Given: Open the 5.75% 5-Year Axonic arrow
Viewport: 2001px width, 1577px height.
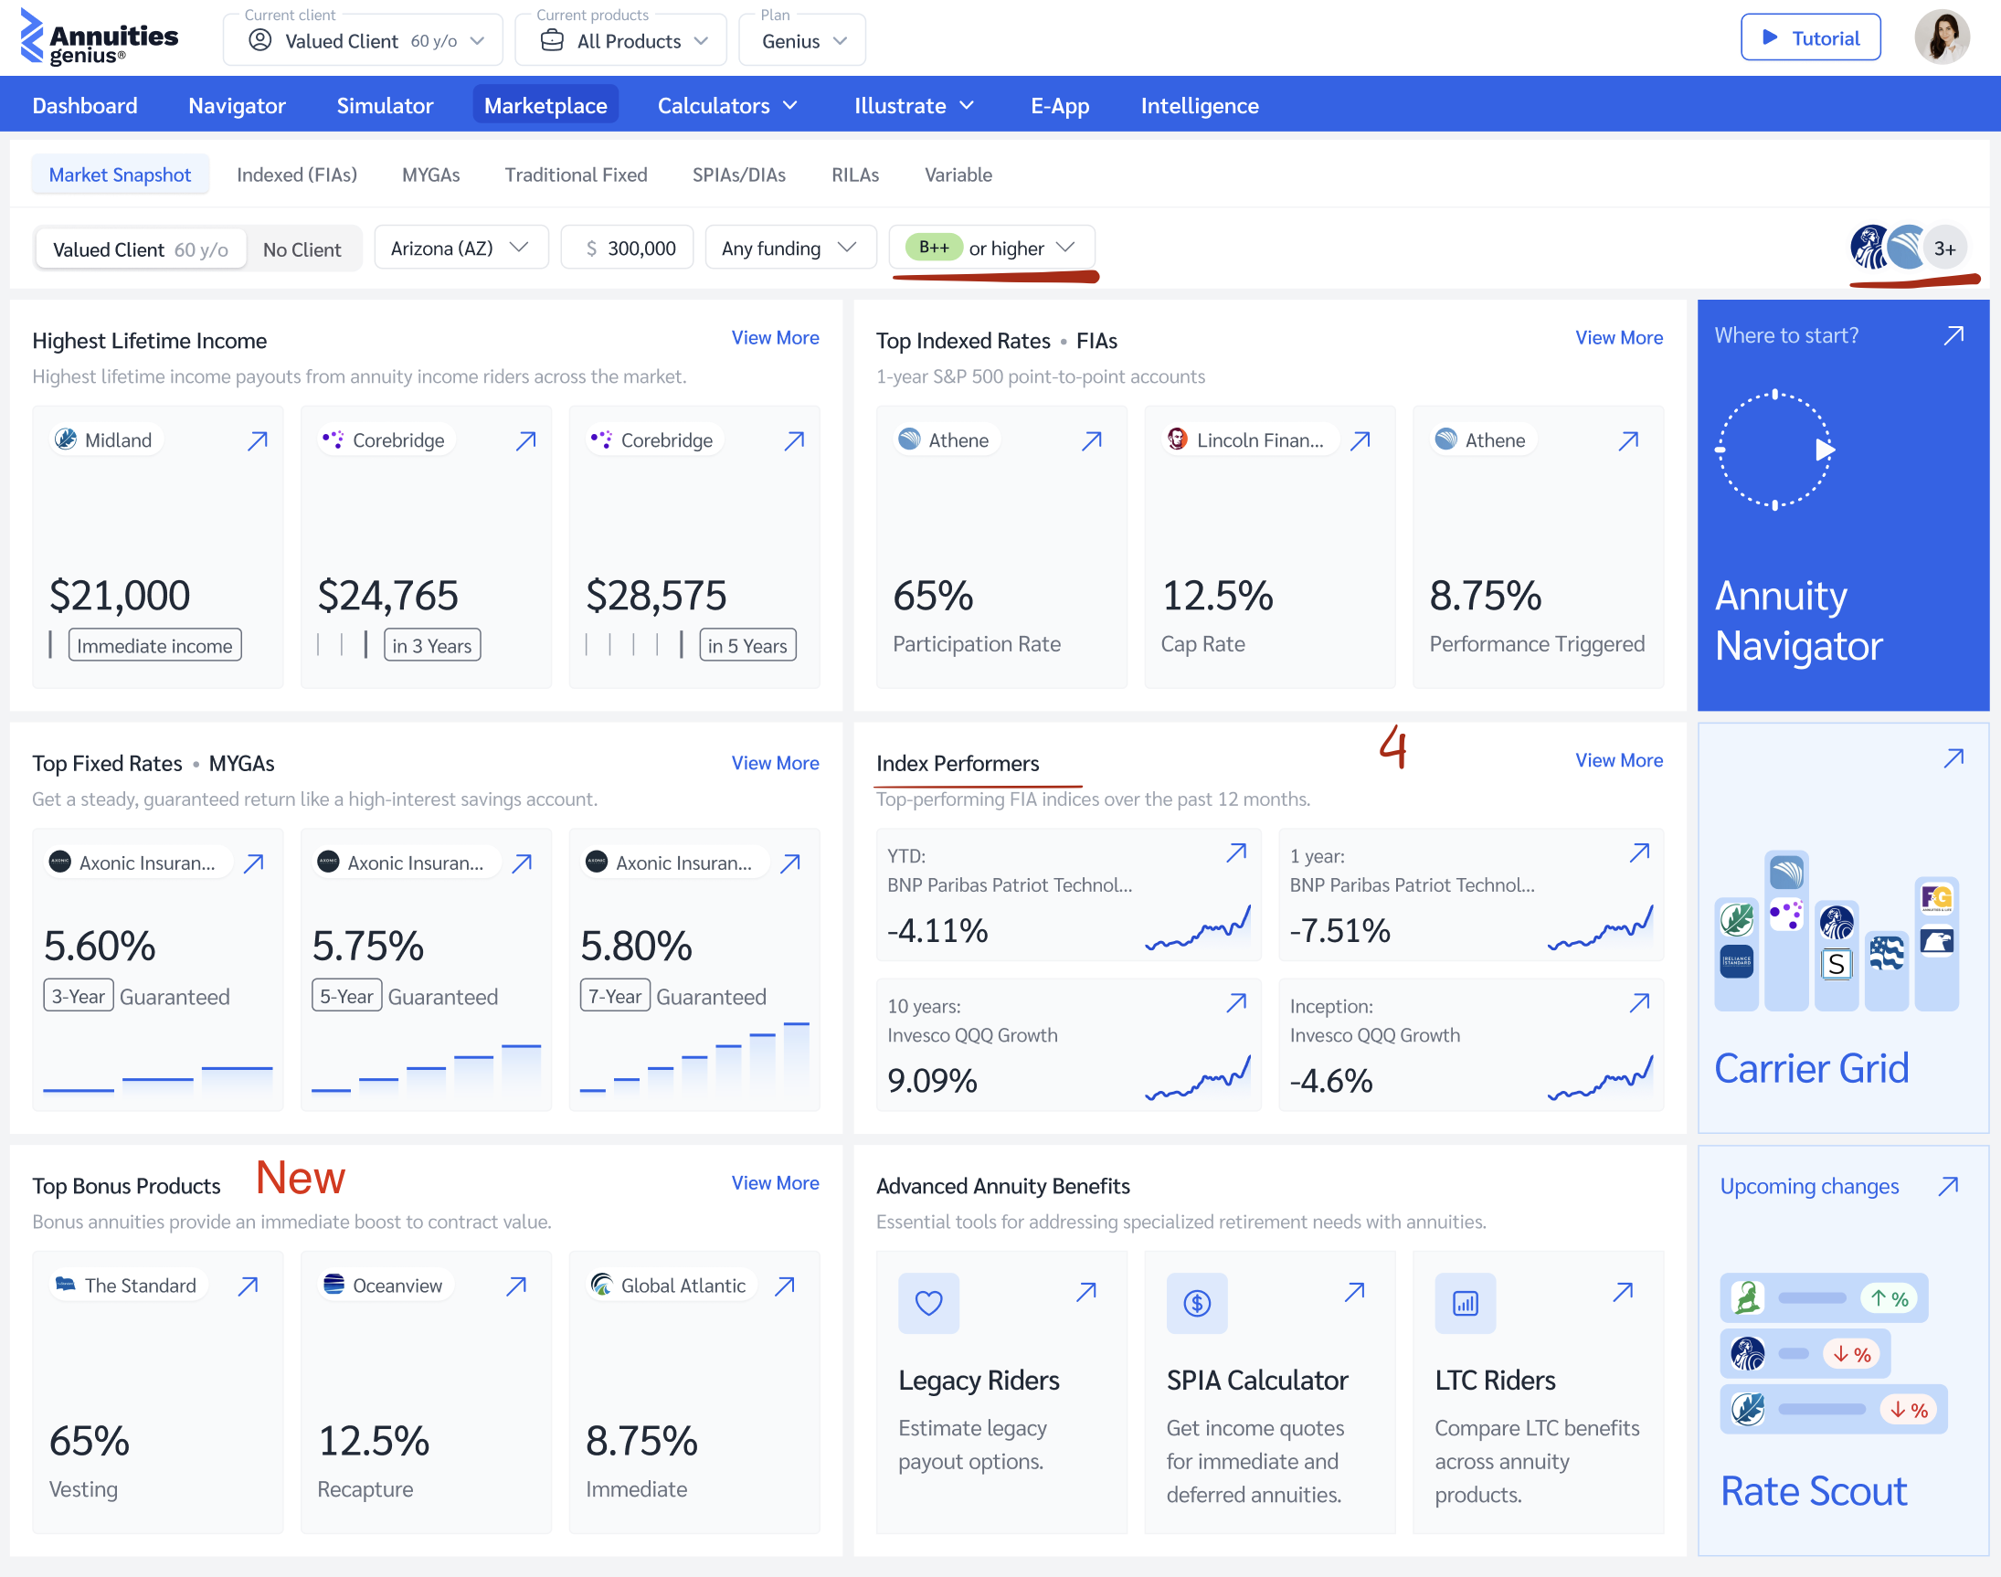Looking at the screenshot, I should pyautogui.click(x=522, y=863).
